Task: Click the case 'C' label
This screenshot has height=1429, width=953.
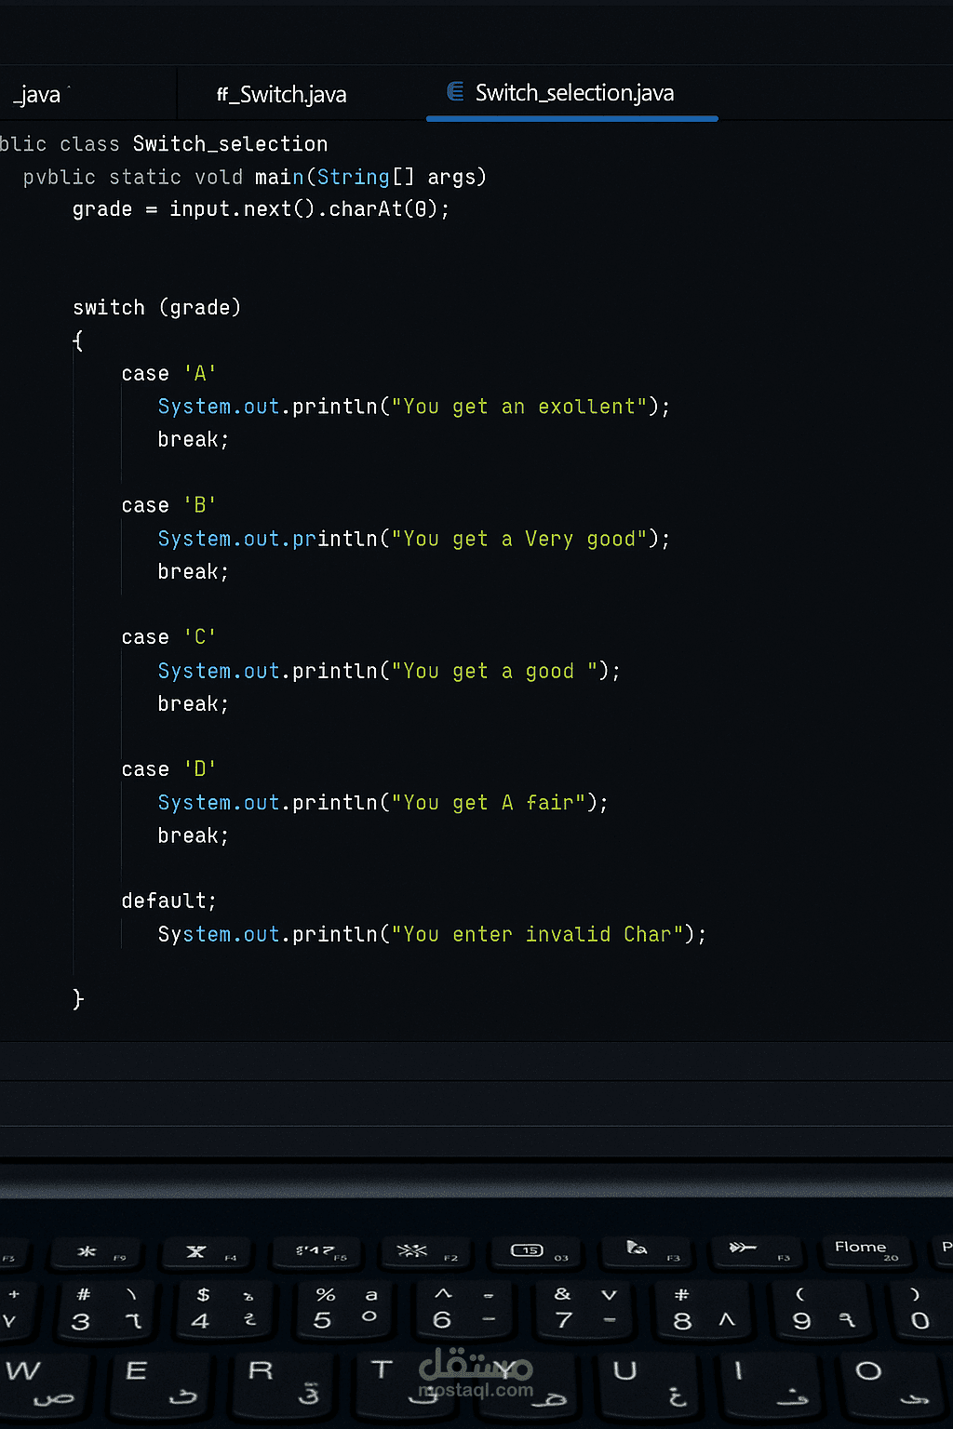Action: pyautogui.click(x=168, y=637)
